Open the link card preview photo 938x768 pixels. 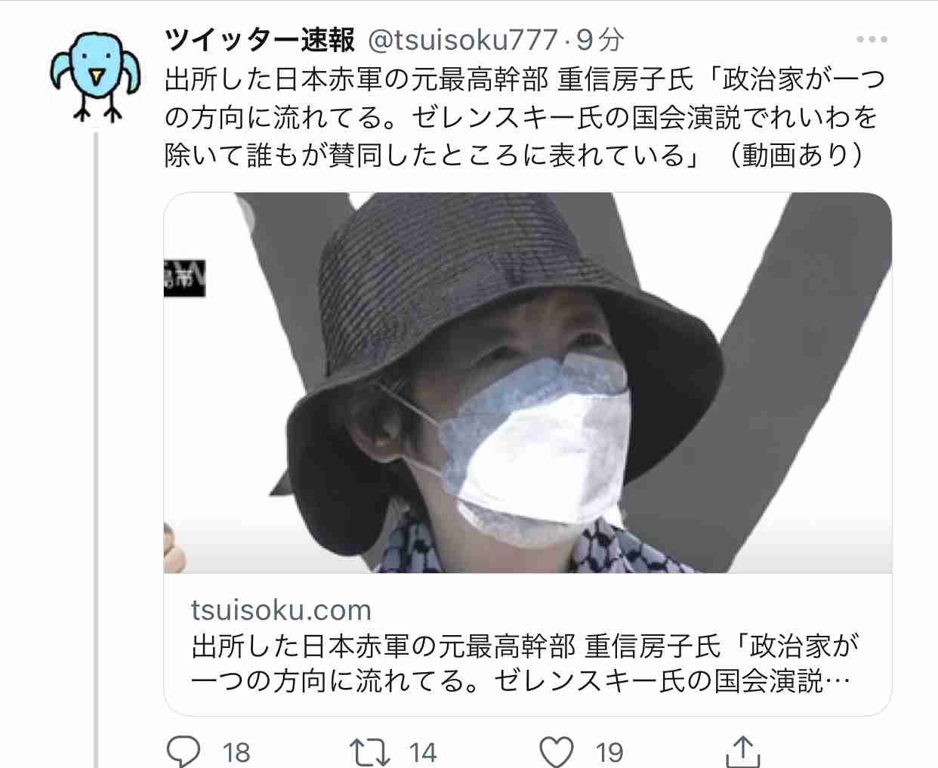(x=528, y=383)
